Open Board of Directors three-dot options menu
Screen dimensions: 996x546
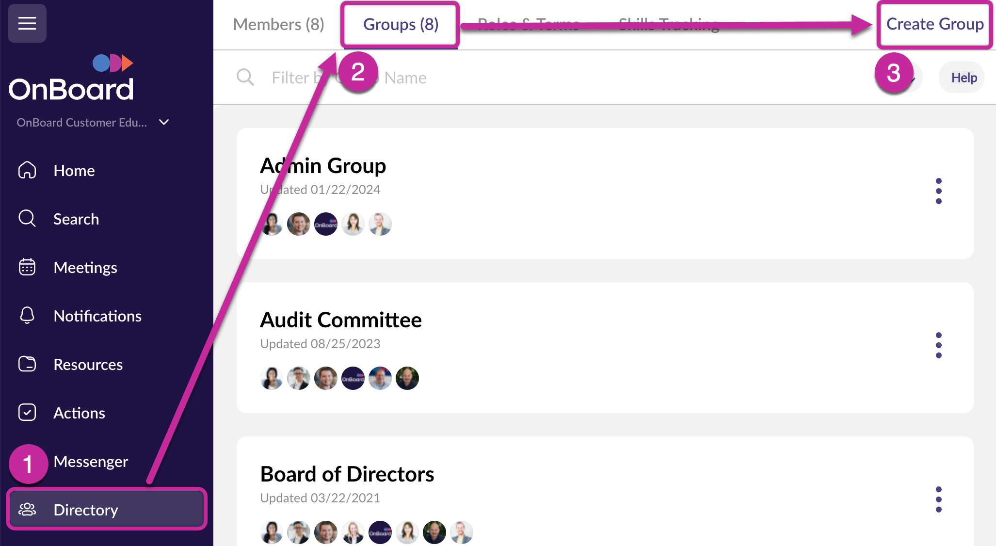[938, 499]
